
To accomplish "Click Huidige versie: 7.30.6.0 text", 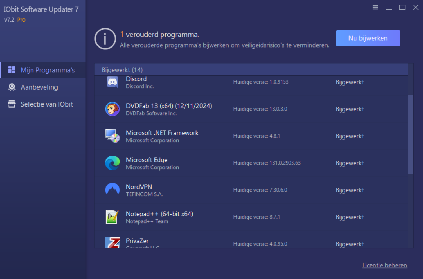I will click(260, 190).
